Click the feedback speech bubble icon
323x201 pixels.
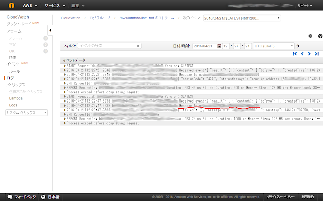click(10, 197)
